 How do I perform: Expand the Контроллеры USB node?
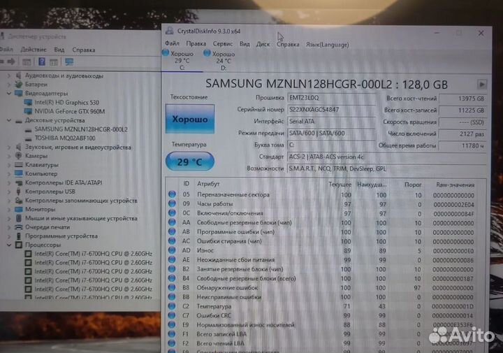pos(9,192)
